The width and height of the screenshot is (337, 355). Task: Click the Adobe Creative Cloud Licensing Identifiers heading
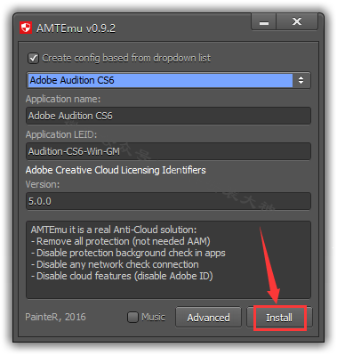click(x=116, y=170)
